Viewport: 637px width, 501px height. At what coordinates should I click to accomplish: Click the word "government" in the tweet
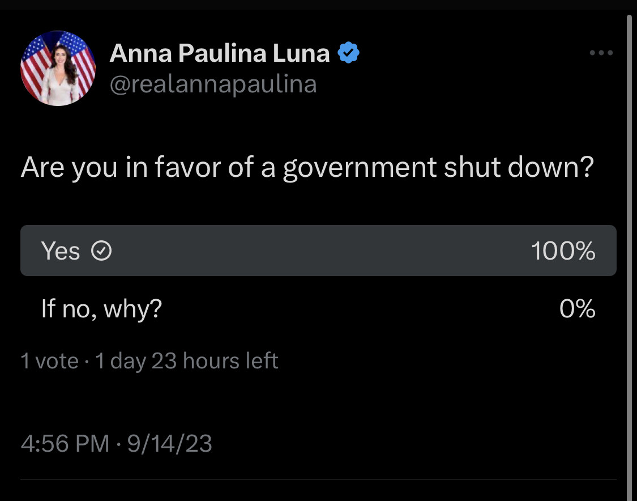(x=360, y=168)
